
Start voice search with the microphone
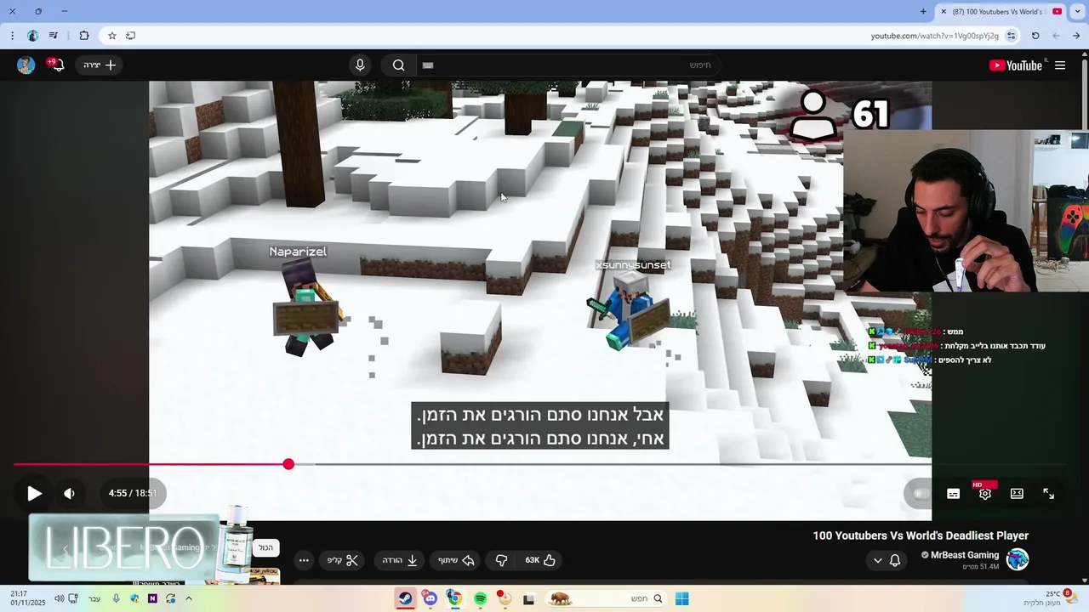pos(360,65)
